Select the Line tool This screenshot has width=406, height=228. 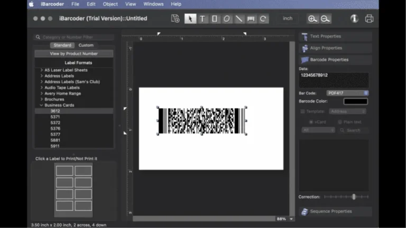point(239,18)
